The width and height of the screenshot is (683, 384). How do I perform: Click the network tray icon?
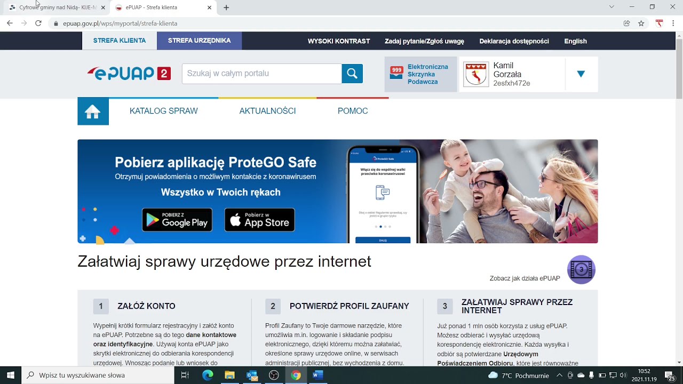point(613,375)
